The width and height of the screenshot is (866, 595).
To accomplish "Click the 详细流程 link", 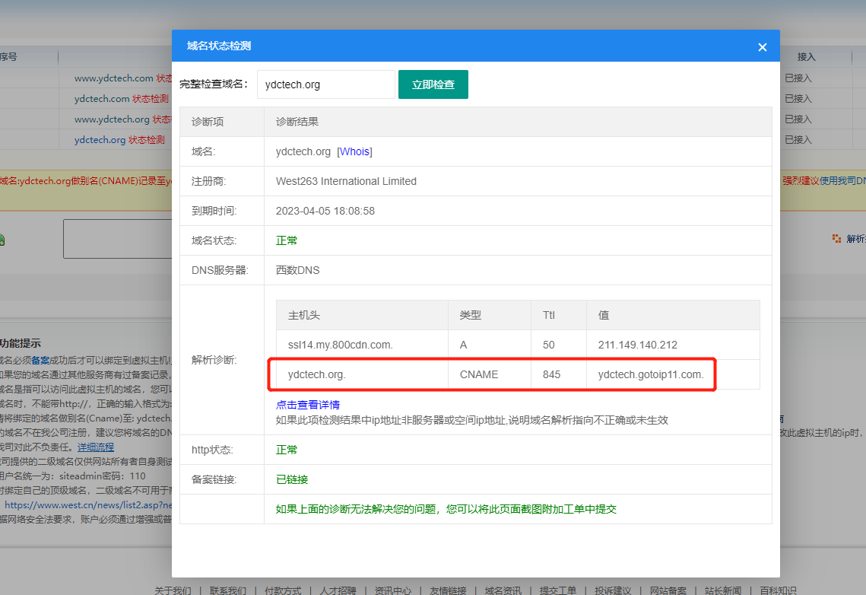I will (x=95, y=447).
